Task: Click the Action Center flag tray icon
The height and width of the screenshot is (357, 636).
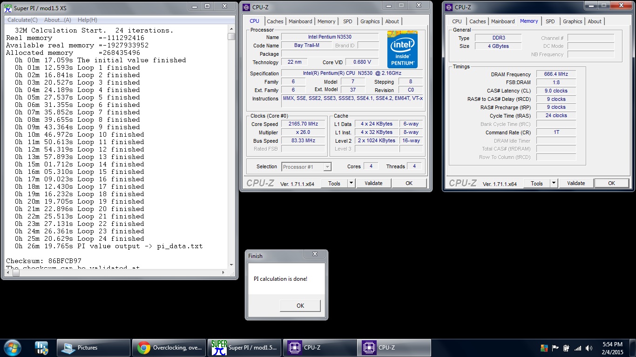Action: pyautogui.click(x=555, y=348)
